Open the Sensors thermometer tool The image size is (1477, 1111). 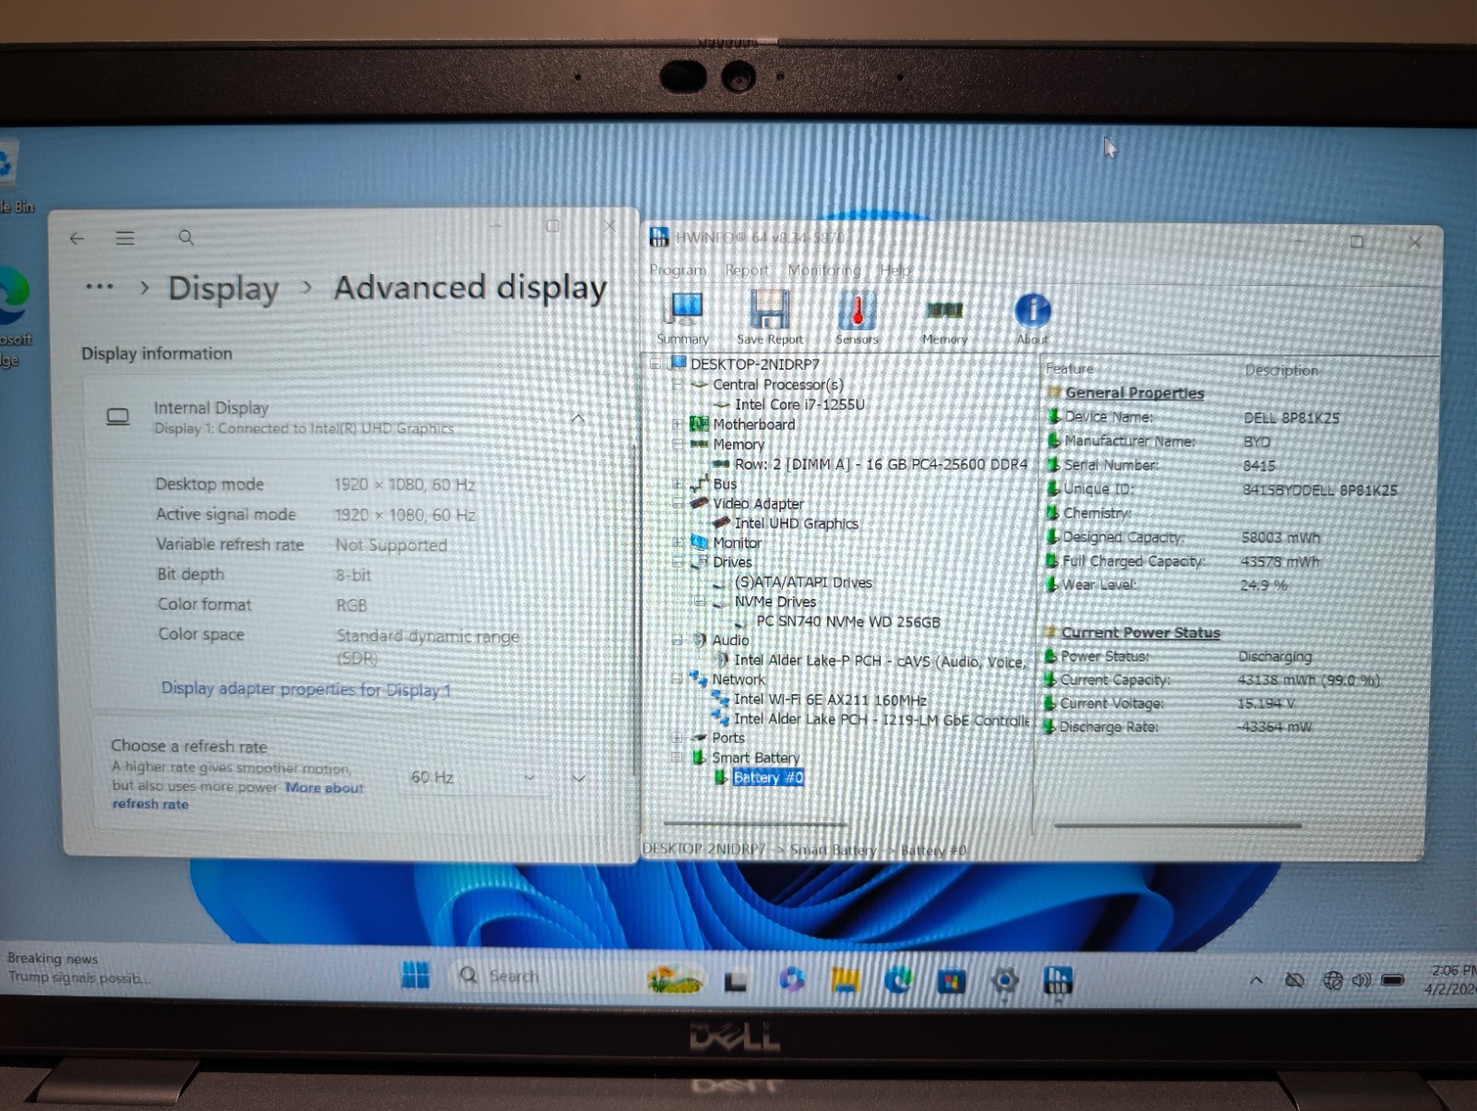click(x=857, y=317)
